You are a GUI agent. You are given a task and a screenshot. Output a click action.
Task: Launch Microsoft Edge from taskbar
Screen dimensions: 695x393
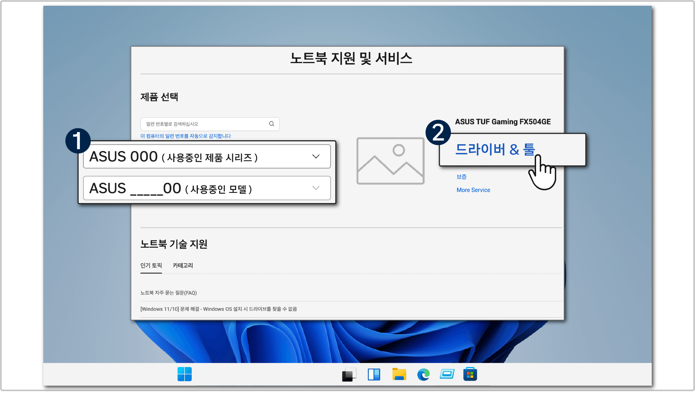point(423,374)
